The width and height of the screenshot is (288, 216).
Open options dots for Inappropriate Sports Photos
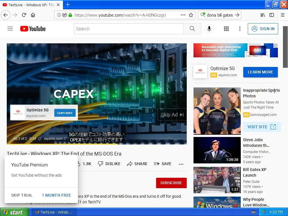274,91
